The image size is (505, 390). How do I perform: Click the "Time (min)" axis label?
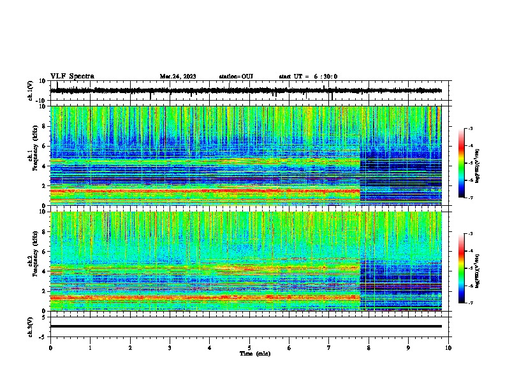[x=255, y=354]
